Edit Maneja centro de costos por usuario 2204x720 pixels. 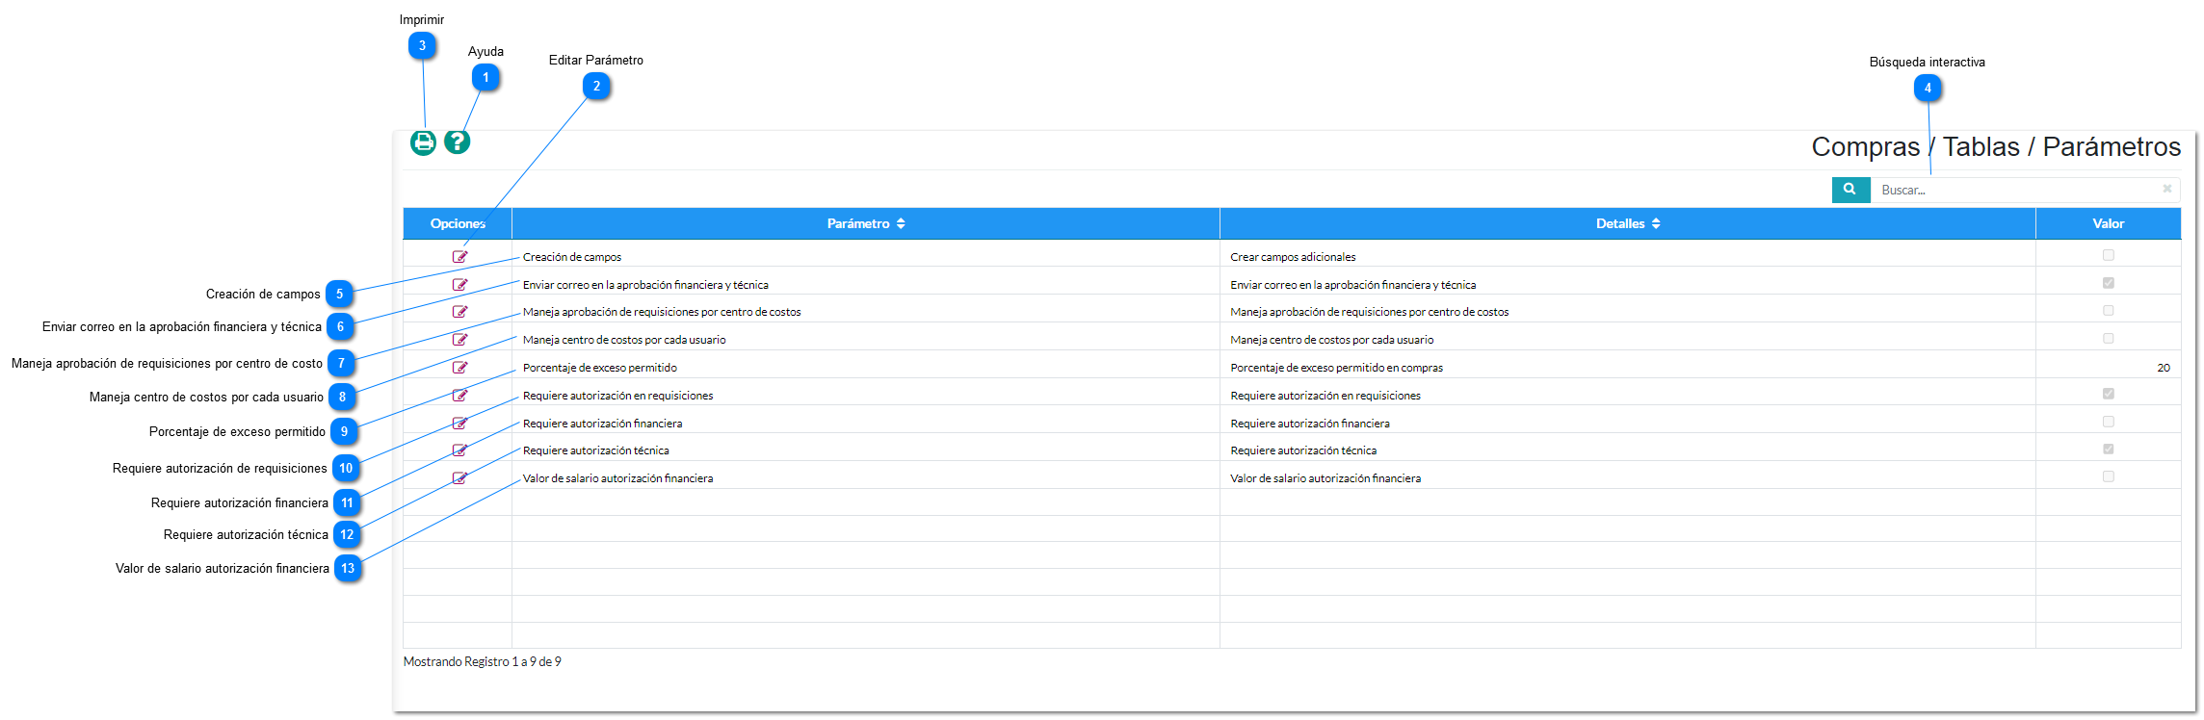click(x=460, y=340)
